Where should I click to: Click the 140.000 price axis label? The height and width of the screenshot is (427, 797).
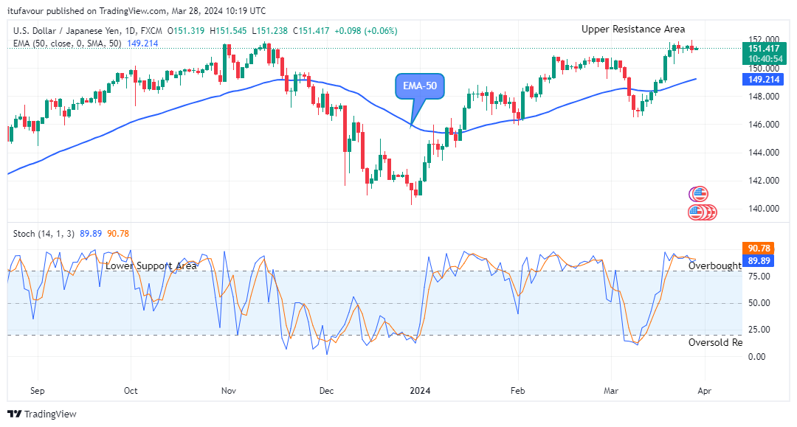click(764, 208)
